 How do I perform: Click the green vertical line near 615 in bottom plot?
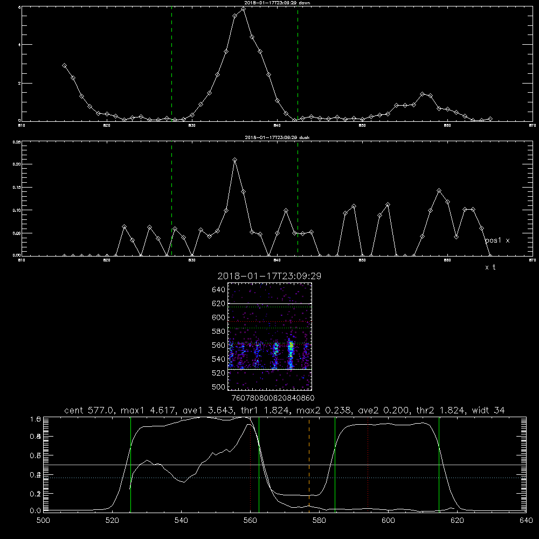point(439,464)
